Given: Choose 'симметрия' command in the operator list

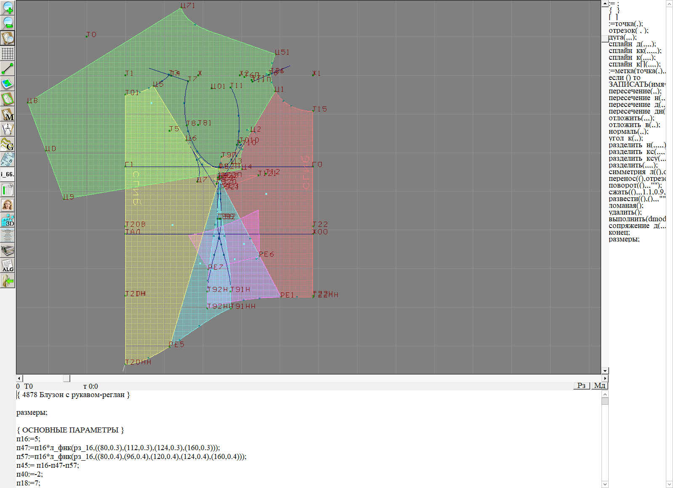Looking at the screenshot, I should point(627,172).
